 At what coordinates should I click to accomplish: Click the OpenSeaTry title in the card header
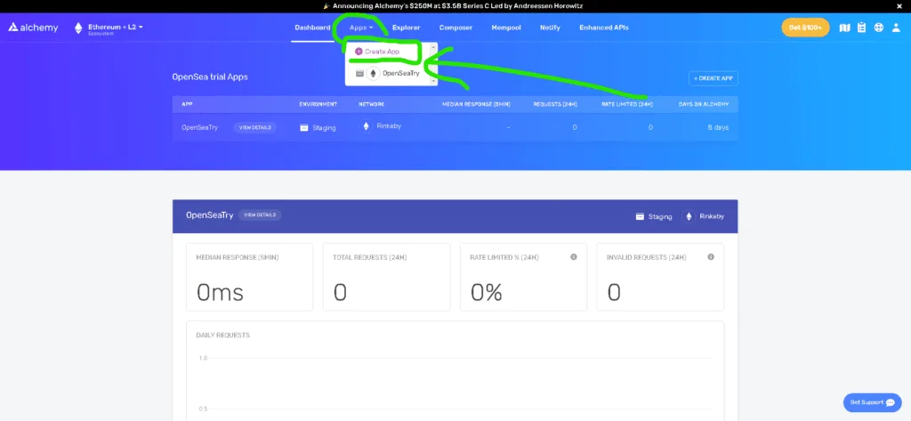point(209,215)
